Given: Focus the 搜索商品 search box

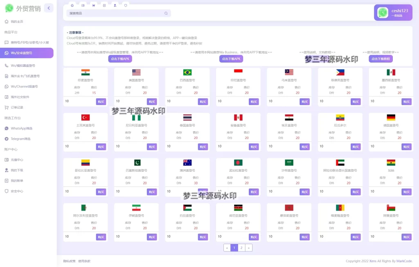Looking at the screenshot, I should pos(115,13).
